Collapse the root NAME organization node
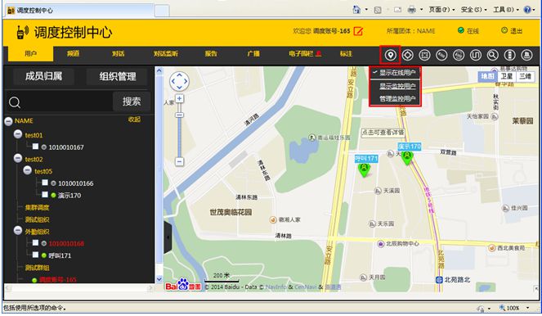Screen dimensions: 542x316 pyautogui.click(x=8, y=121)
